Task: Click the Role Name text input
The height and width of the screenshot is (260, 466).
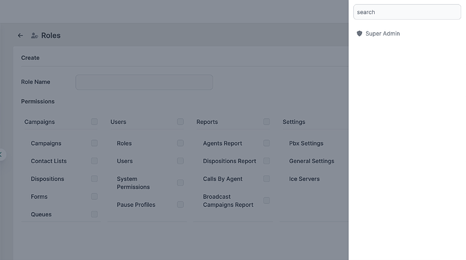Action: pos(144,82)
